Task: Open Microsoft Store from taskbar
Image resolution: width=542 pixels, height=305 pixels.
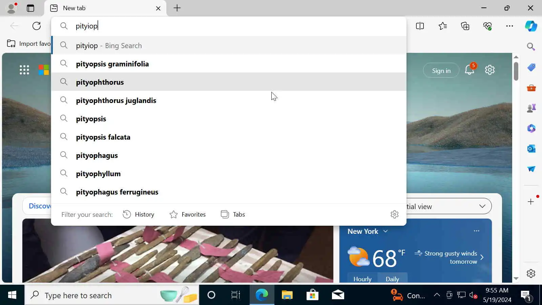Action: (312, 295)
